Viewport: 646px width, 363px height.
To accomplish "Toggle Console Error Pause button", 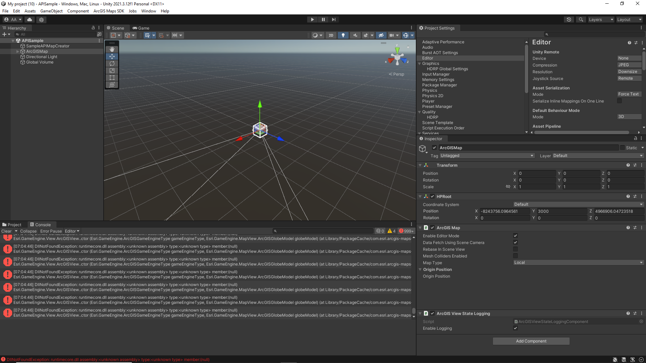I will (x=51, y=231).
